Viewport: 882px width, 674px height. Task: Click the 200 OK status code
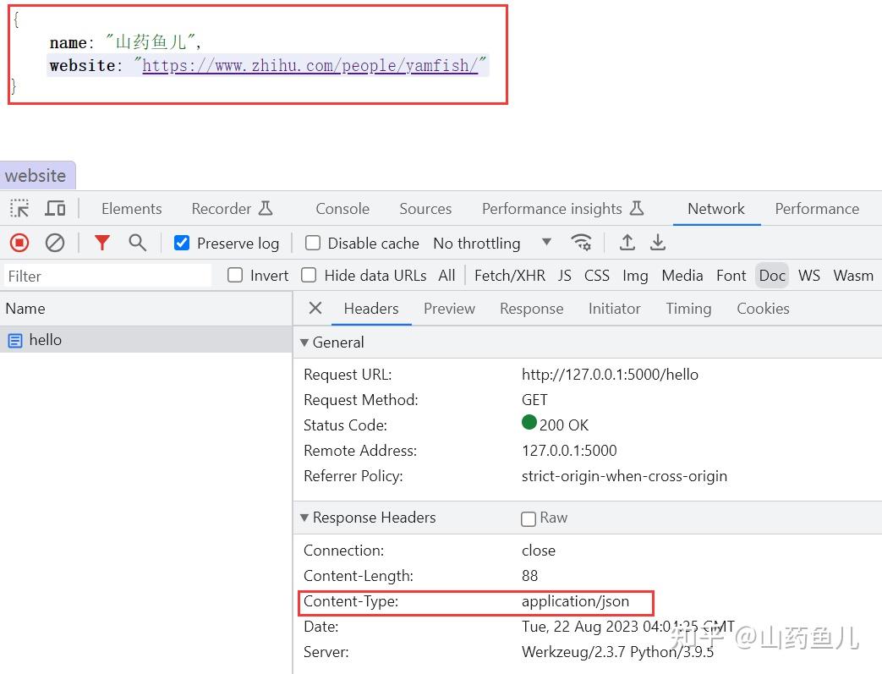click(x=564, y=425)
